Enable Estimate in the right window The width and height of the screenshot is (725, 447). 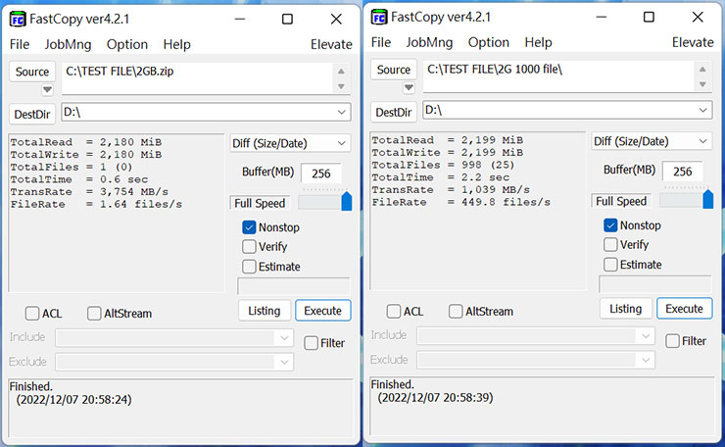(x=610, y=265)
